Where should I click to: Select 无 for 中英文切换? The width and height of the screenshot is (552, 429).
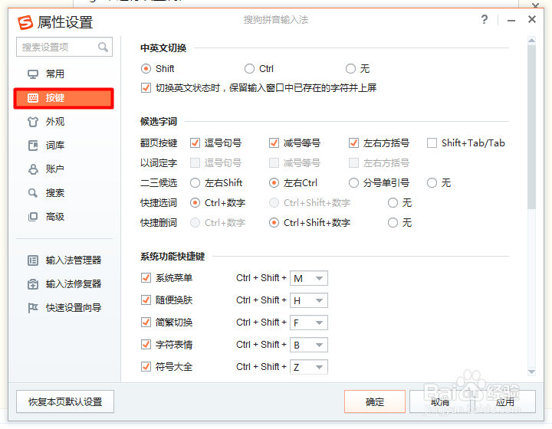[x=350, y=69]
